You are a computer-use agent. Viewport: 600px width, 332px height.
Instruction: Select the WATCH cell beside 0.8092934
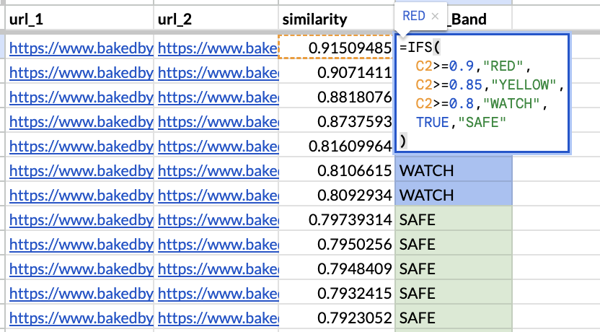454,195
